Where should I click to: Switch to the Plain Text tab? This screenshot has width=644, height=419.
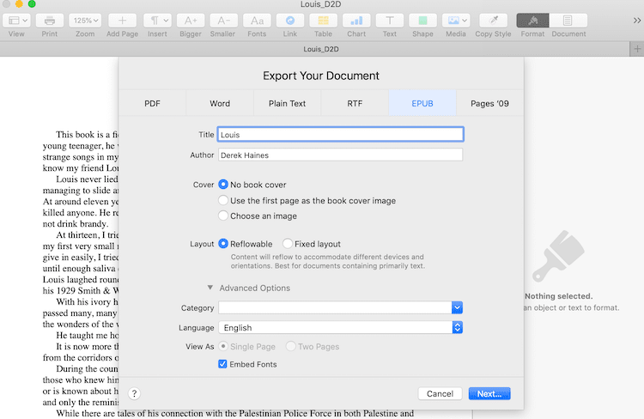point(287,104)
